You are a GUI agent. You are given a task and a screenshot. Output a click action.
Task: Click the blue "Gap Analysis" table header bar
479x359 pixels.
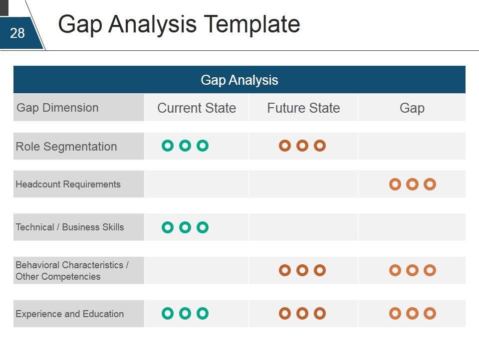[239, 80]
